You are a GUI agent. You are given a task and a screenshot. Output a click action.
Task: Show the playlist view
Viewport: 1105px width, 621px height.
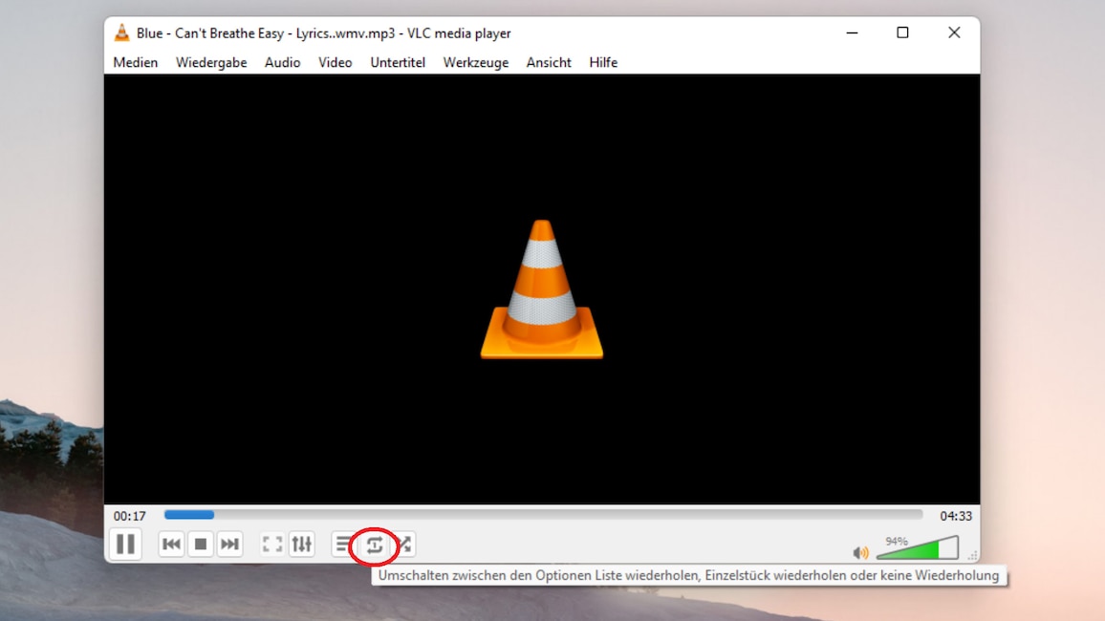pyautogui.click(x=343, y=544)
